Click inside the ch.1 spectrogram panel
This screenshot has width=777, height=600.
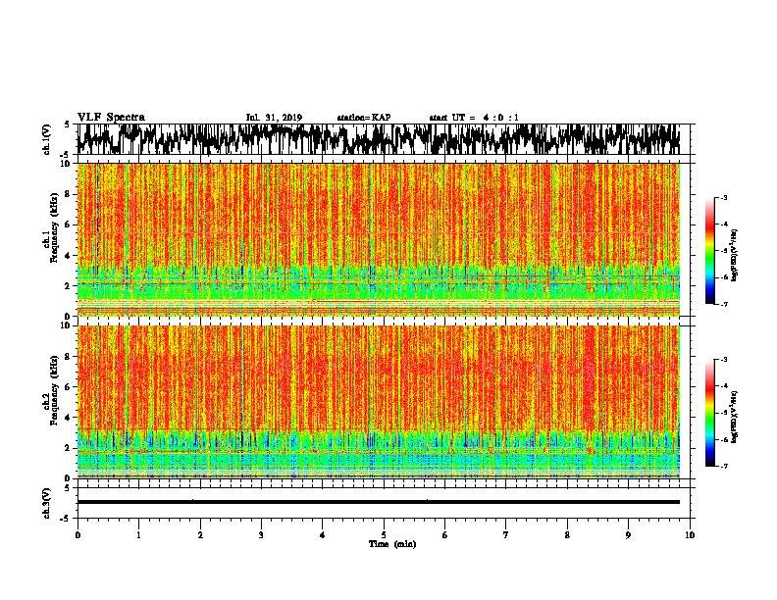[378, 239]
